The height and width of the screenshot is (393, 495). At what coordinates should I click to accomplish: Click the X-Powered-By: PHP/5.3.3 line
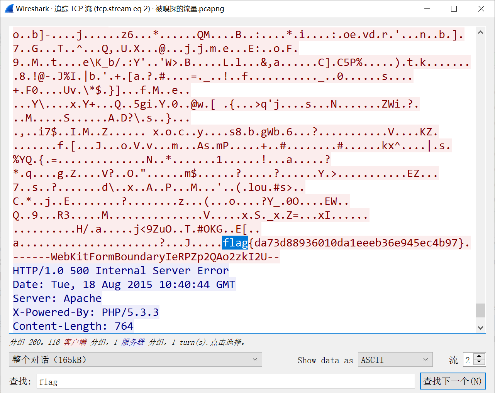[86, 312]
